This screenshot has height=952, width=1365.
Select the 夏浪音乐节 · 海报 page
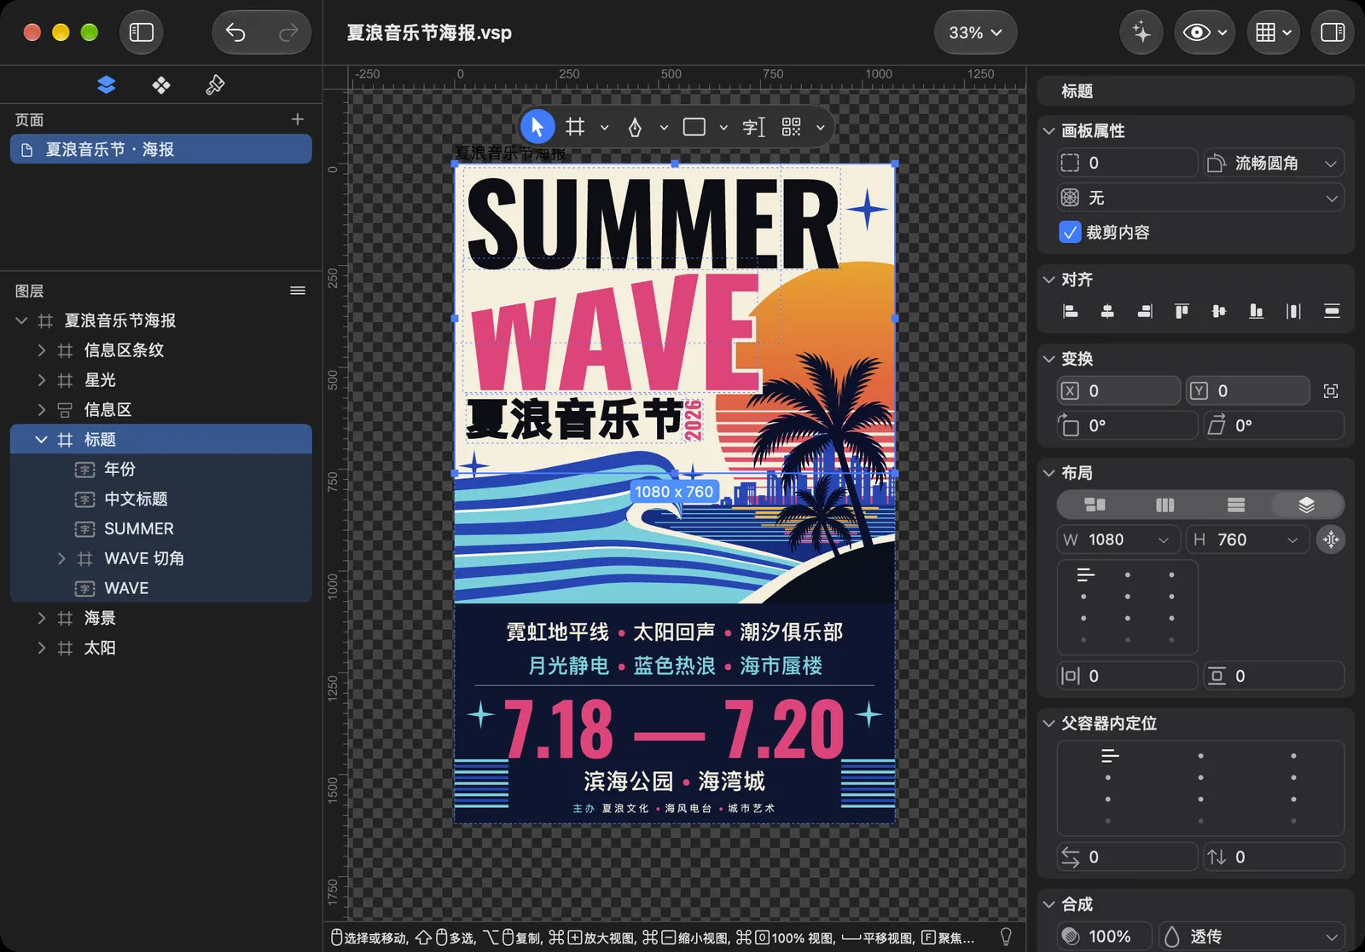(x=161, y=149)
